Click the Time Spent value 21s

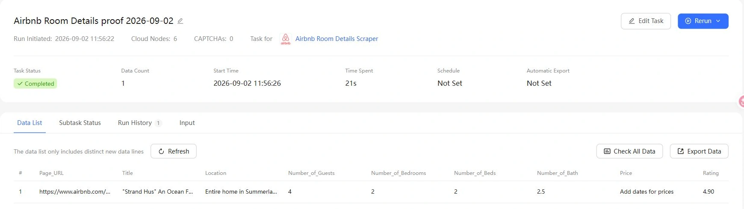(351, 83)
